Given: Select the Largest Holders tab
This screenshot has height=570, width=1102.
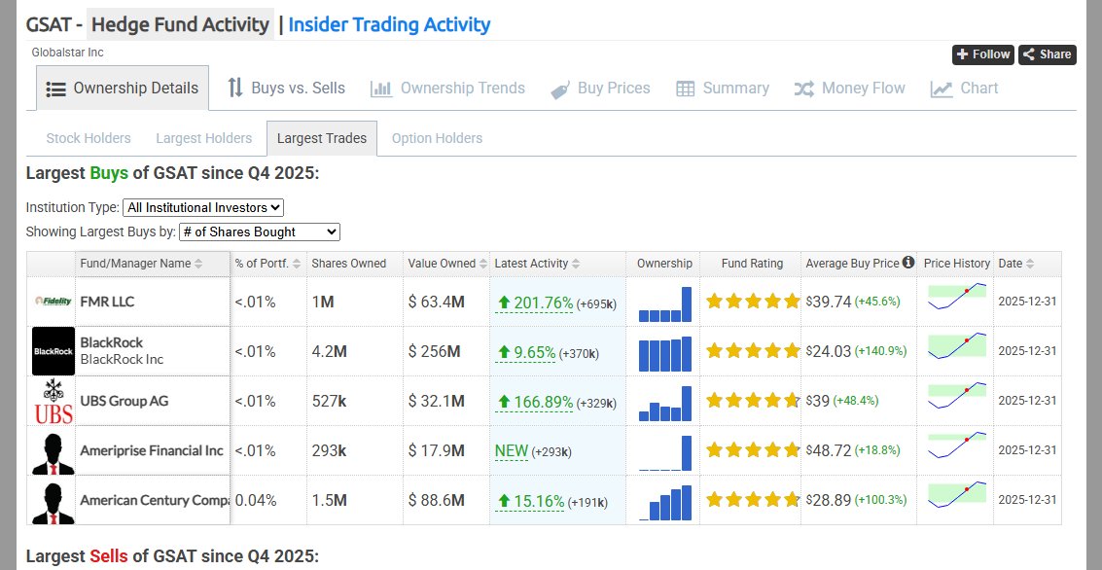Looking at the screenshot, I should tap(203, 138).
